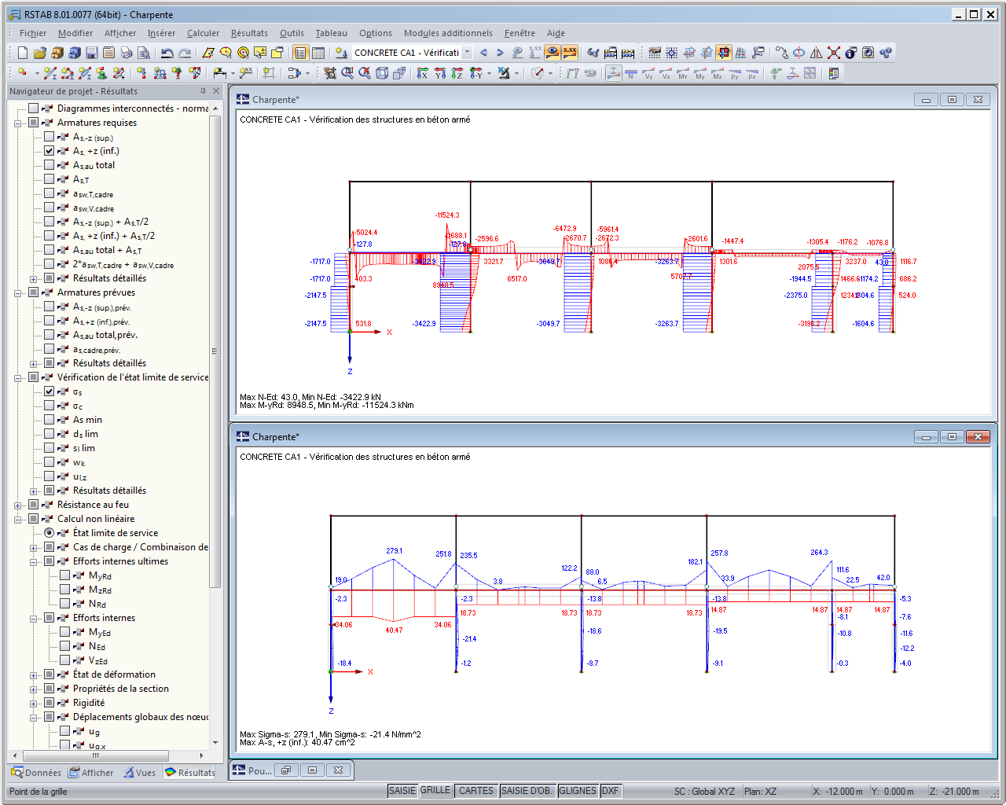This screenshot has width=1006, height=805.
Task: Click the SAISIE D'OB. status button
Action: 527,791
